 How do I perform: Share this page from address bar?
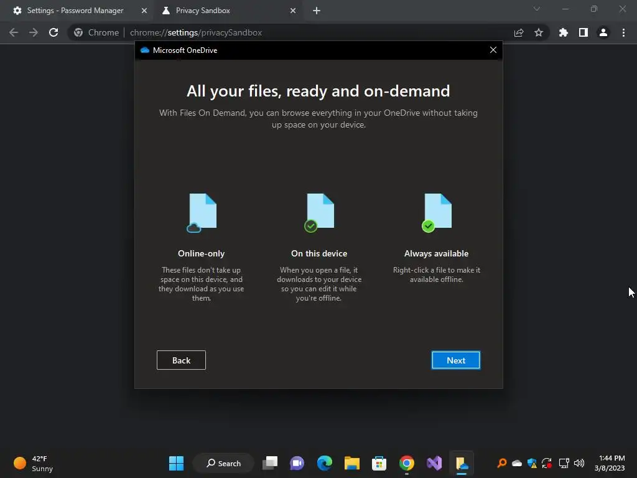pos(519,32)
